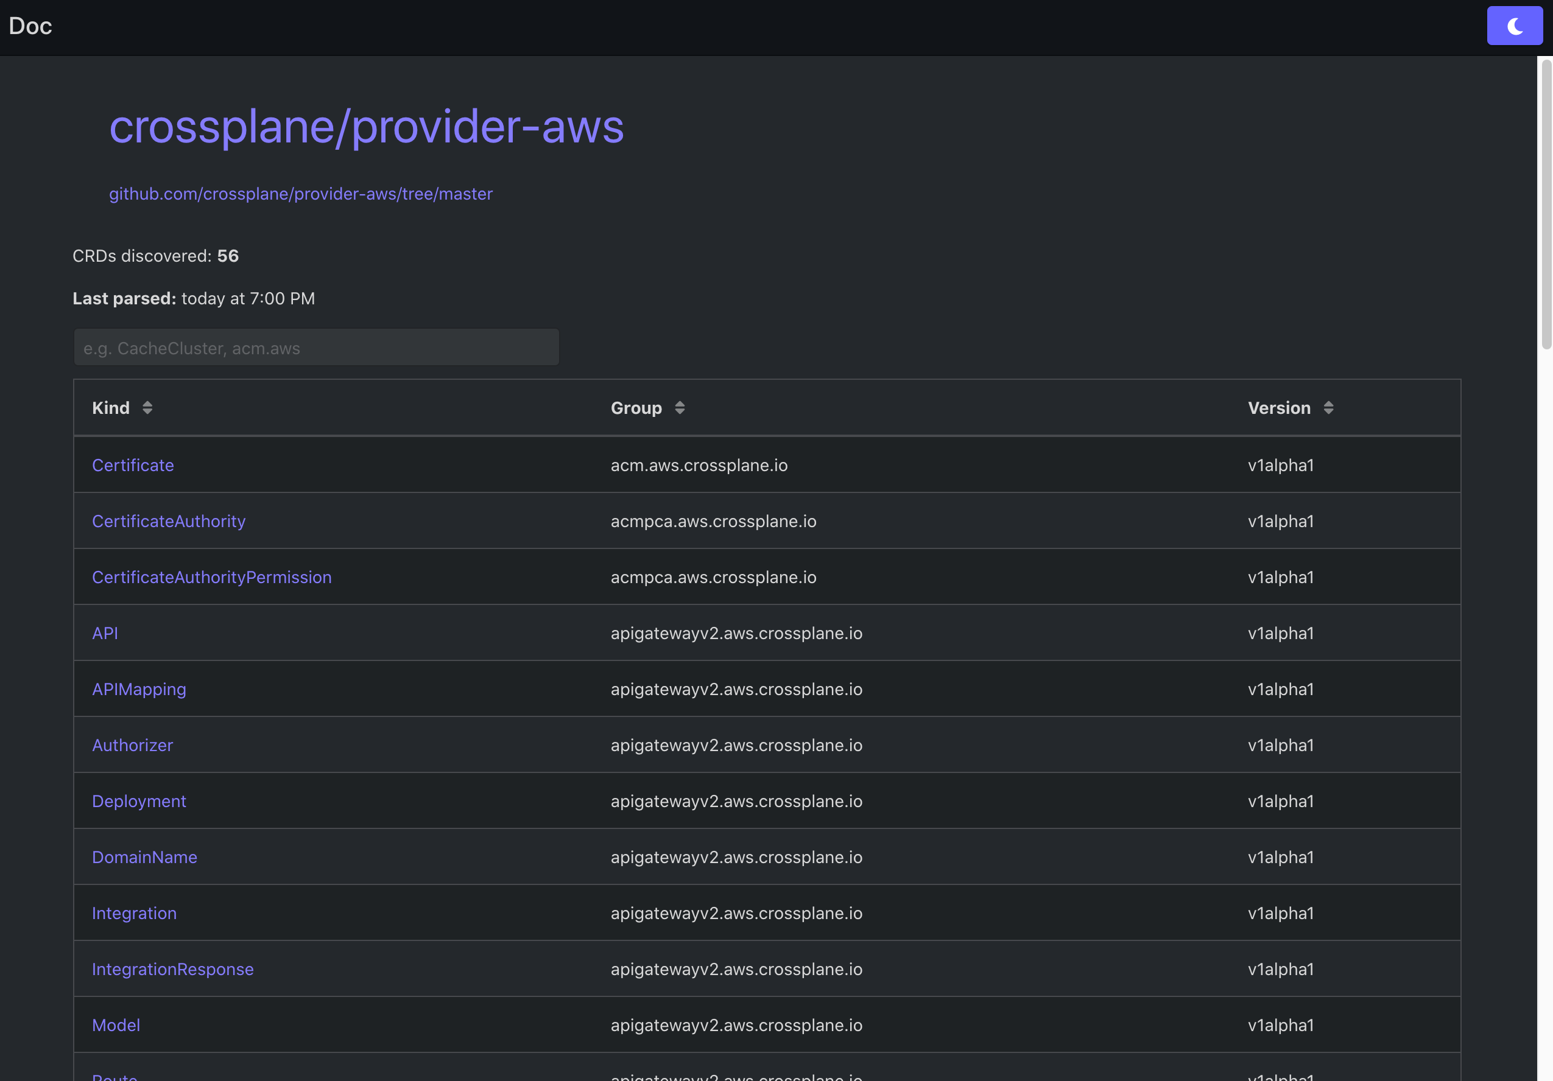Click v1alpha1 in the API row

(x=1280, y=634)
